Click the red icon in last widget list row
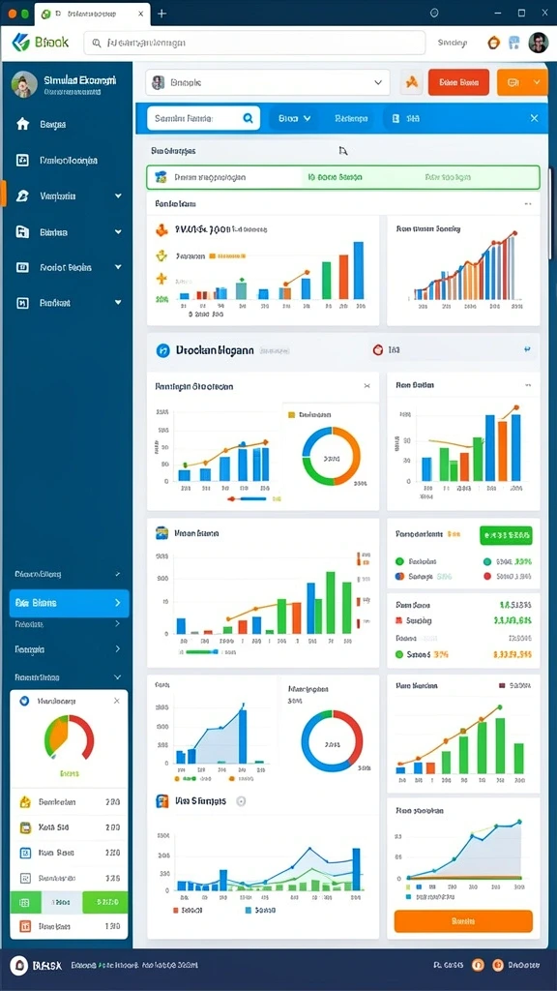Viewport: 557px width, 991px height. click(25, 926)
